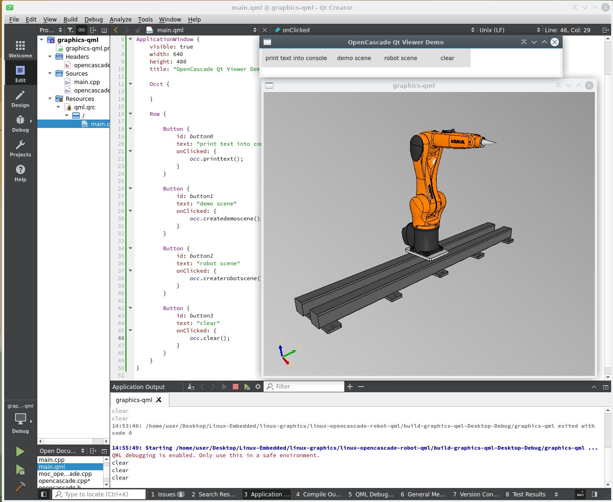Switch to Compile Output pane
This screenshot has height=502, width=613.
click(x=319, y=494)
